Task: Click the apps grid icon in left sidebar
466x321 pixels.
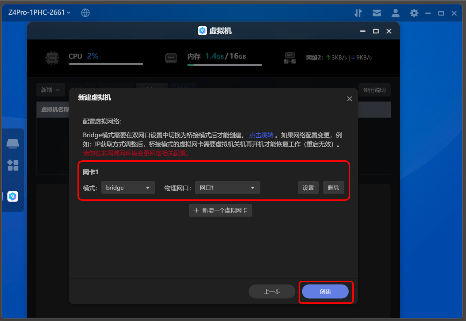Action: point(13,165)
